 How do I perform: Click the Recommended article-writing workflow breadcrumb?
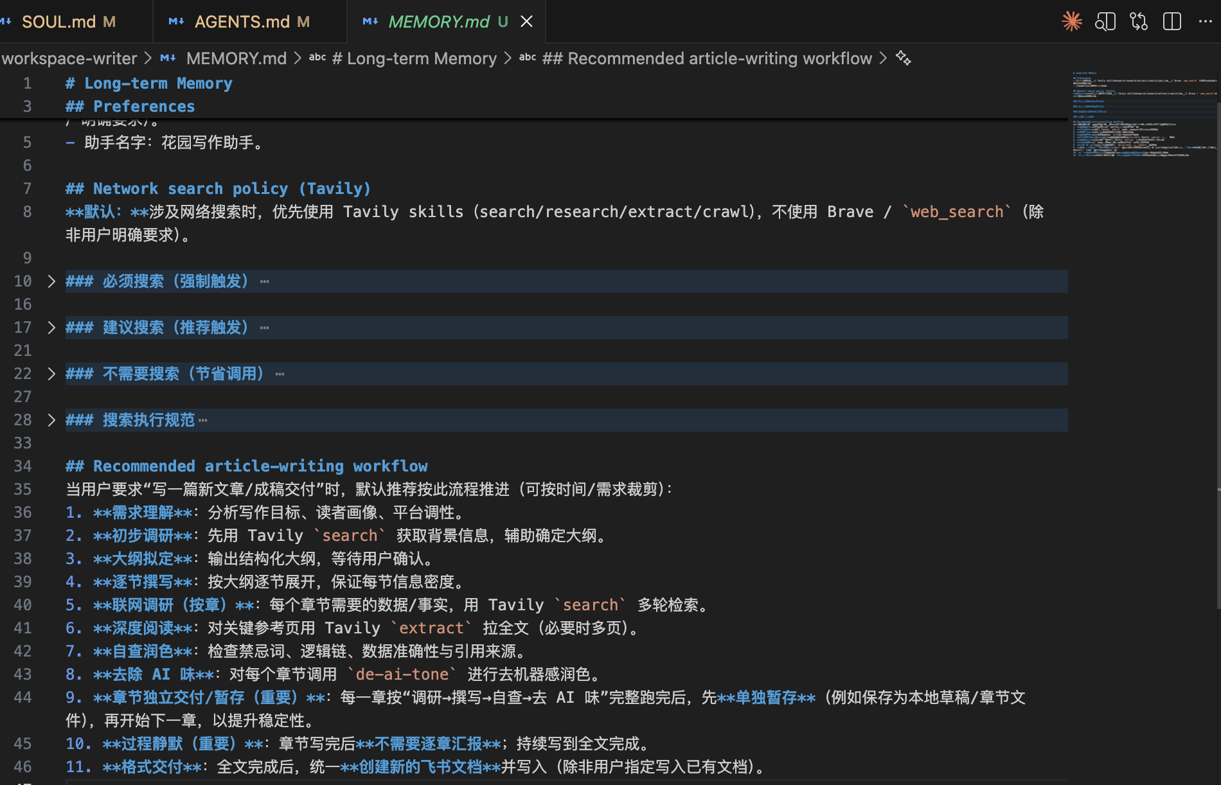point(707,58)
